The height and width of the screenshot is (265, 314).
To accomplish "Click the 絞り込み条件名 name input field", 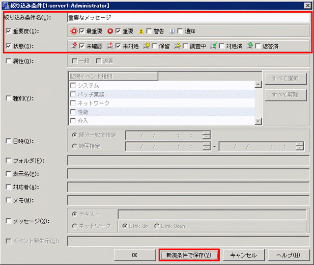I will (x=189, y=18).
